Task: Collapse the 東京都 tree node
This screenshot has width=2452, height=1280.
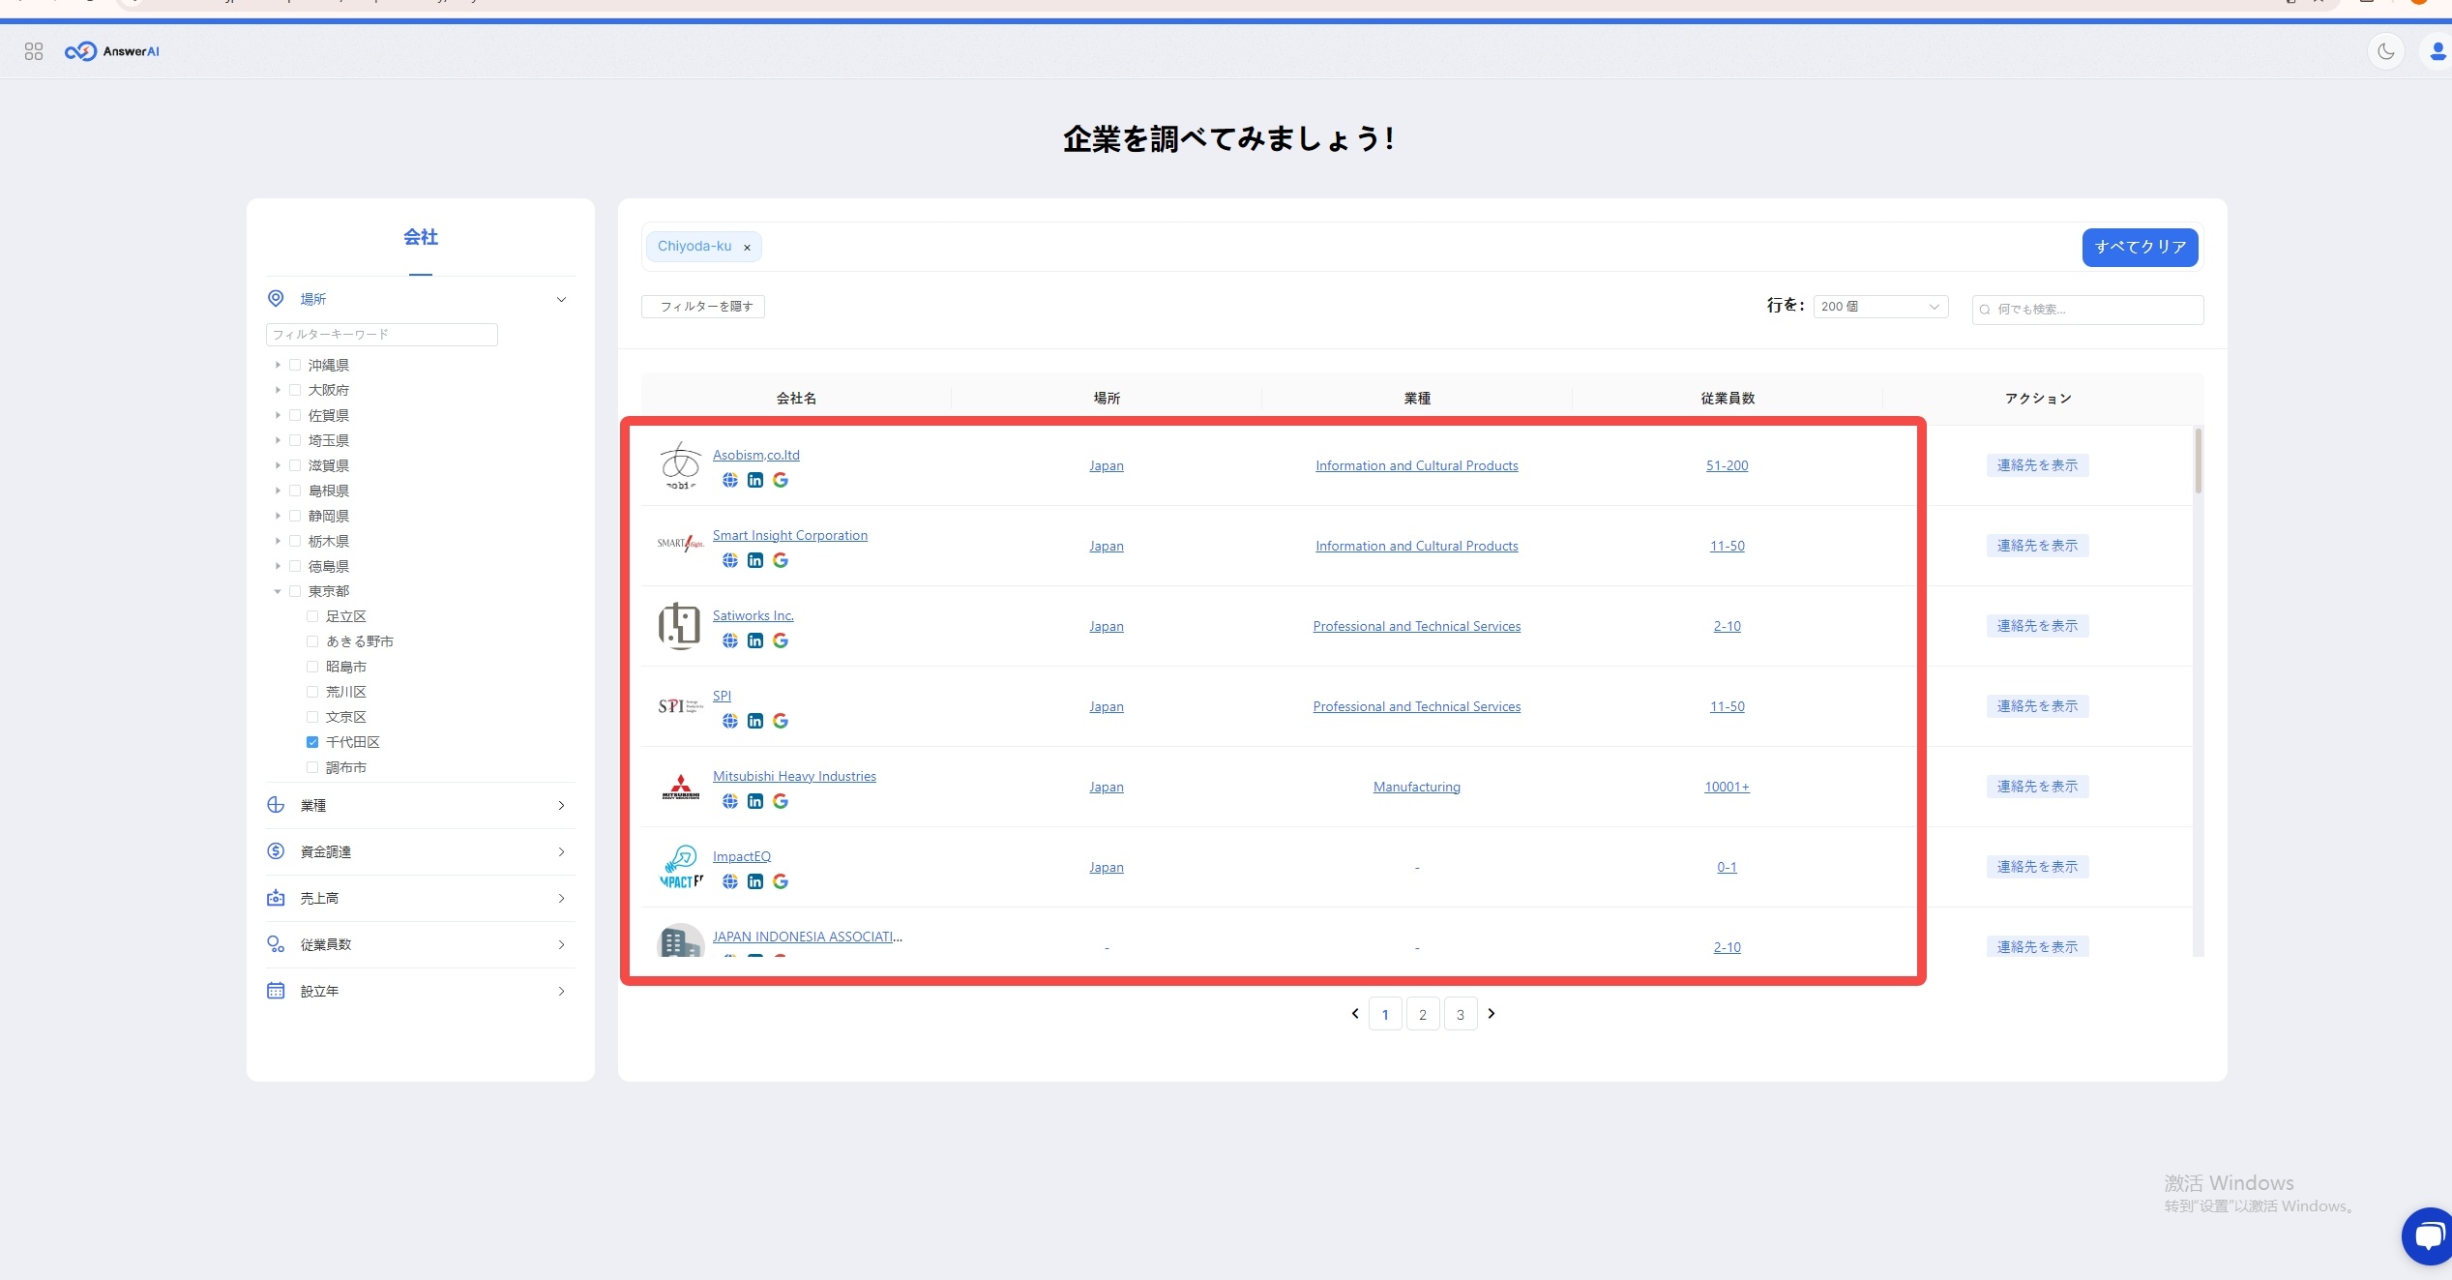Action: tap(278, 591)
